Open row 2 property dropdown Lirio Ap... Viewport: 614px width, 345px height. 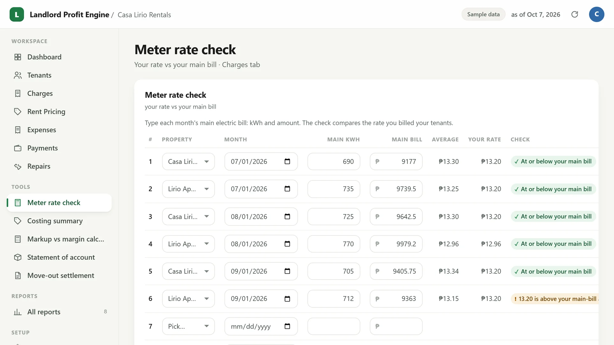[x=188, y=189]
